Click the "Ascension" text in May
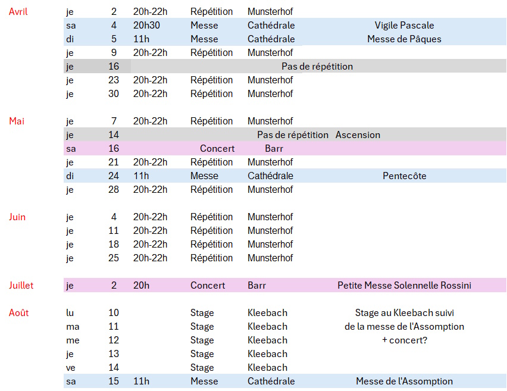Screen dimensions: 507x391 coord(358,135)
